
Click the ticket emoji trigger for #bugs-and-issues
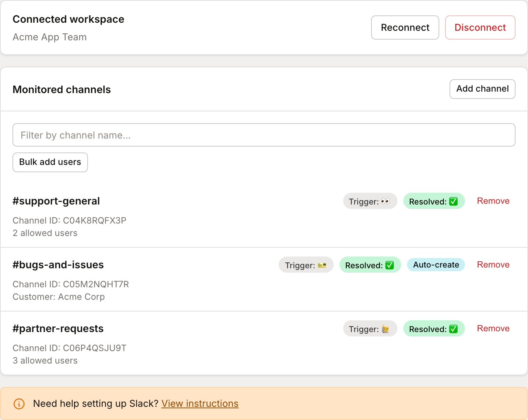point(322,265)
